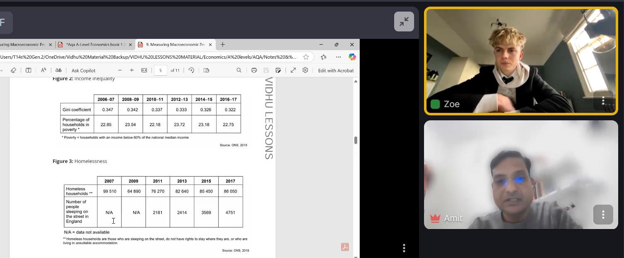
Task: Open the PDF search magnifier
Action: click(239, 70)
